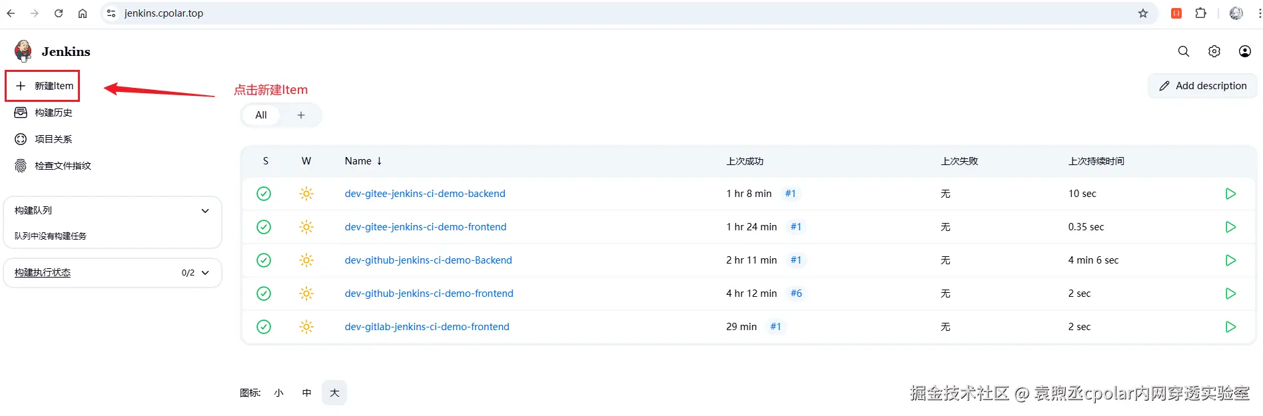Sort by 上次成功 column header
This screenshot has height=416, width=1263.
tap(745, 161)
